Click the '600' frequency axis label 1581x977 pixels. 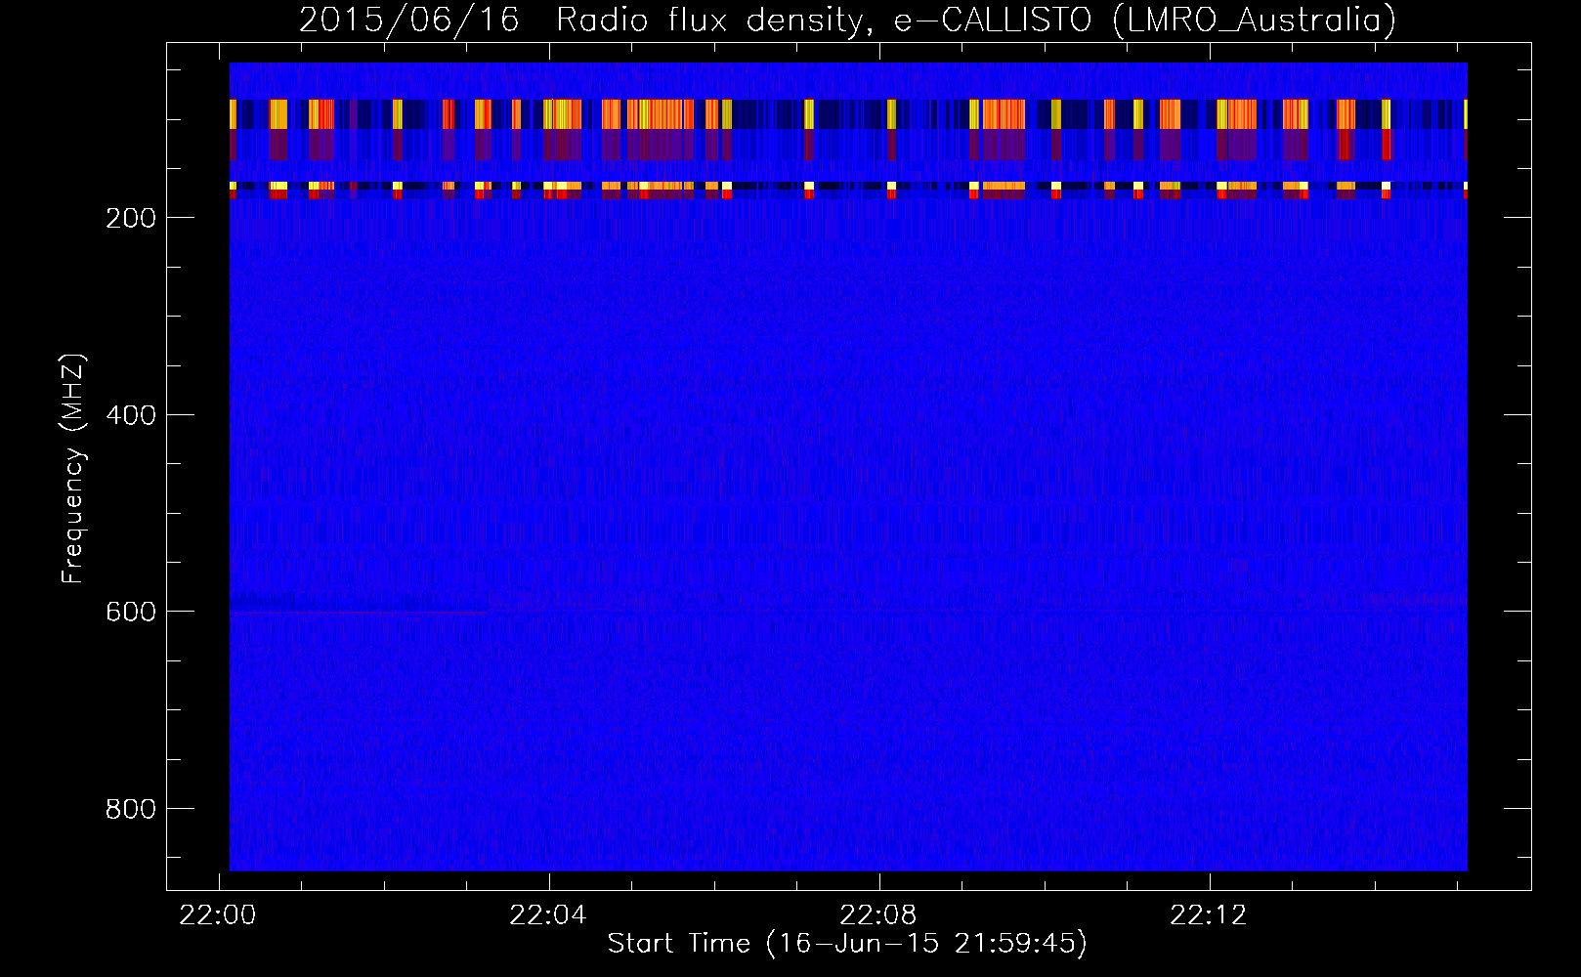[x=131, y=612]
